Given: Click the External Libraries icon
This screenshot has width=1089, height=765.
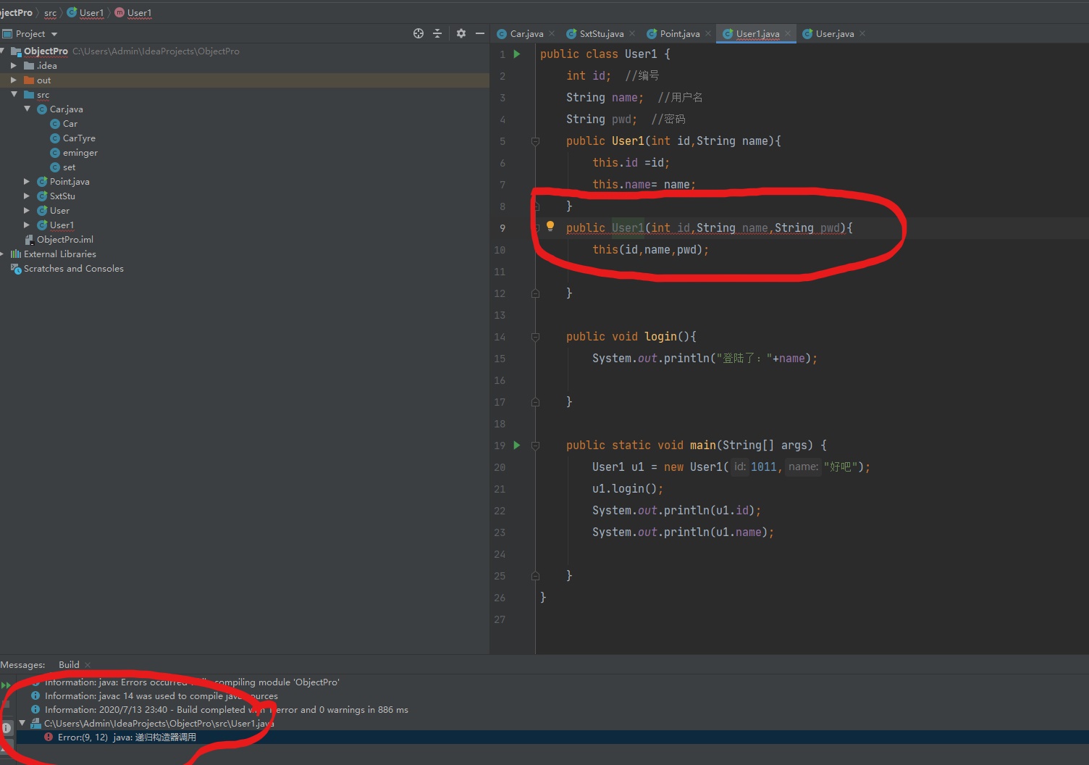Looking at the screenshot, I should (x=16, y=254).
